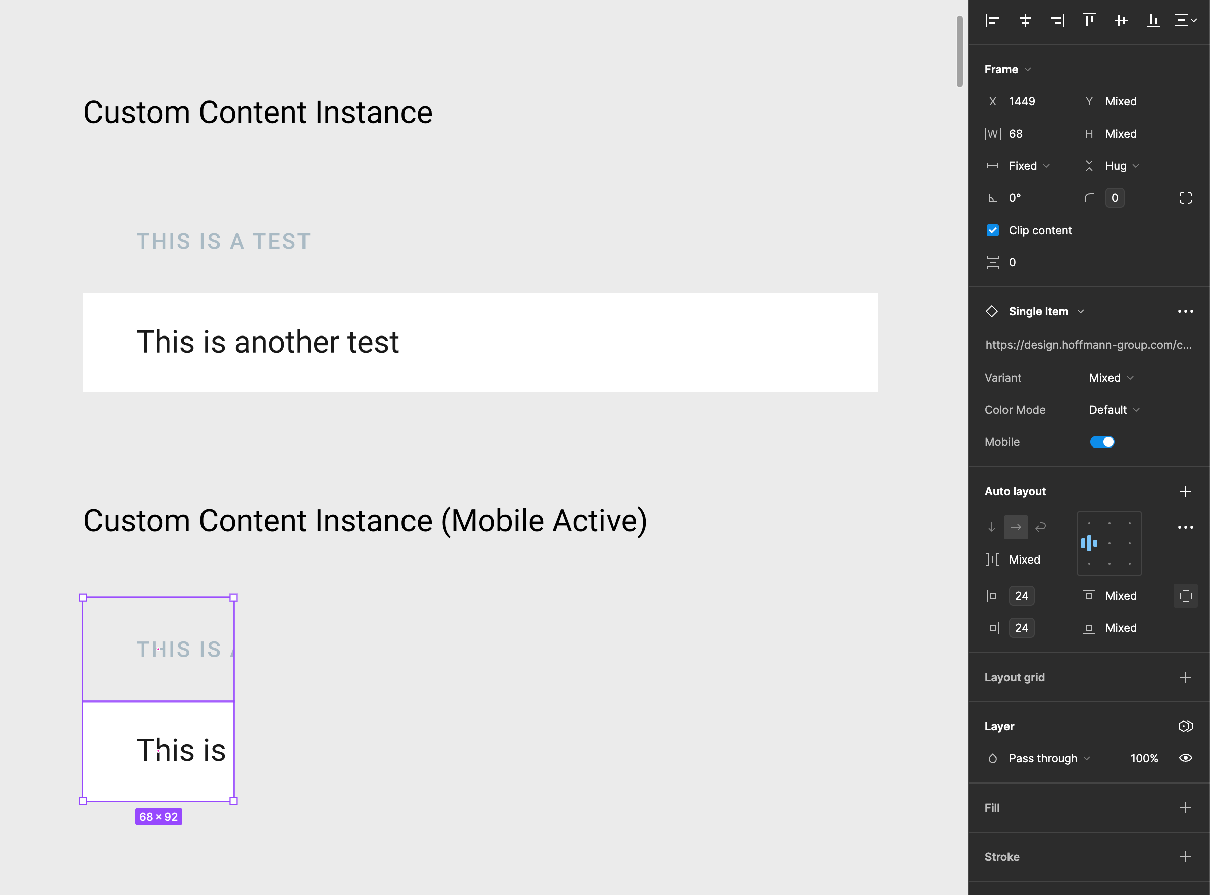Set auto layout direction to vertical
1210x895 pixels.
[x=991, y=527]
